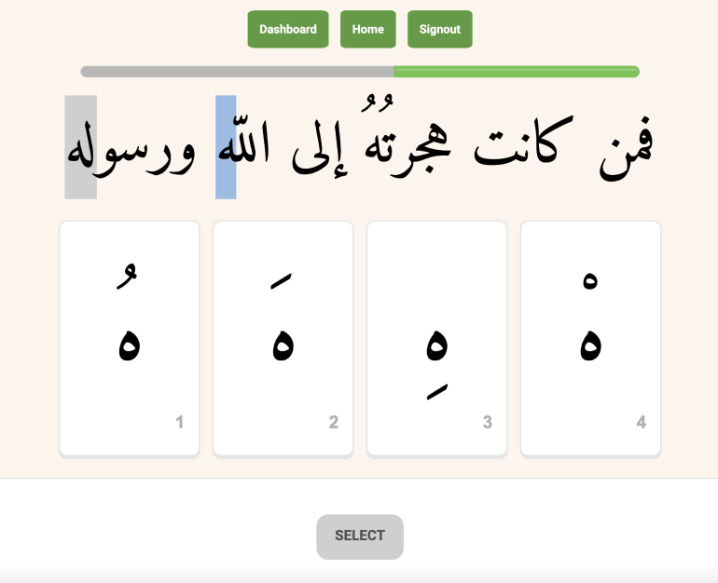This screenshot has width=718, height=583.
Task: Click the Signout button
Action: tap(439, 29)
